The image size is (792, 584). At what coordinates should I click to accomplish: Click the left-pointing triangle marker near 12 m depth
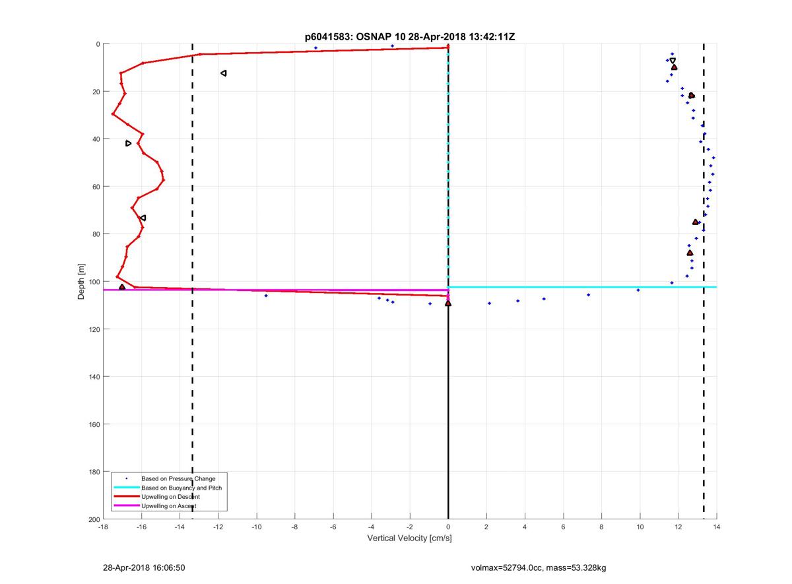[x=224, y=73]
